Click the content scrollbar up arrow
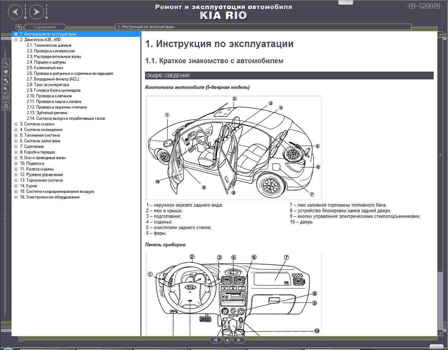The width and height of the screenshot is (448, 350). [x=440, y=35]
